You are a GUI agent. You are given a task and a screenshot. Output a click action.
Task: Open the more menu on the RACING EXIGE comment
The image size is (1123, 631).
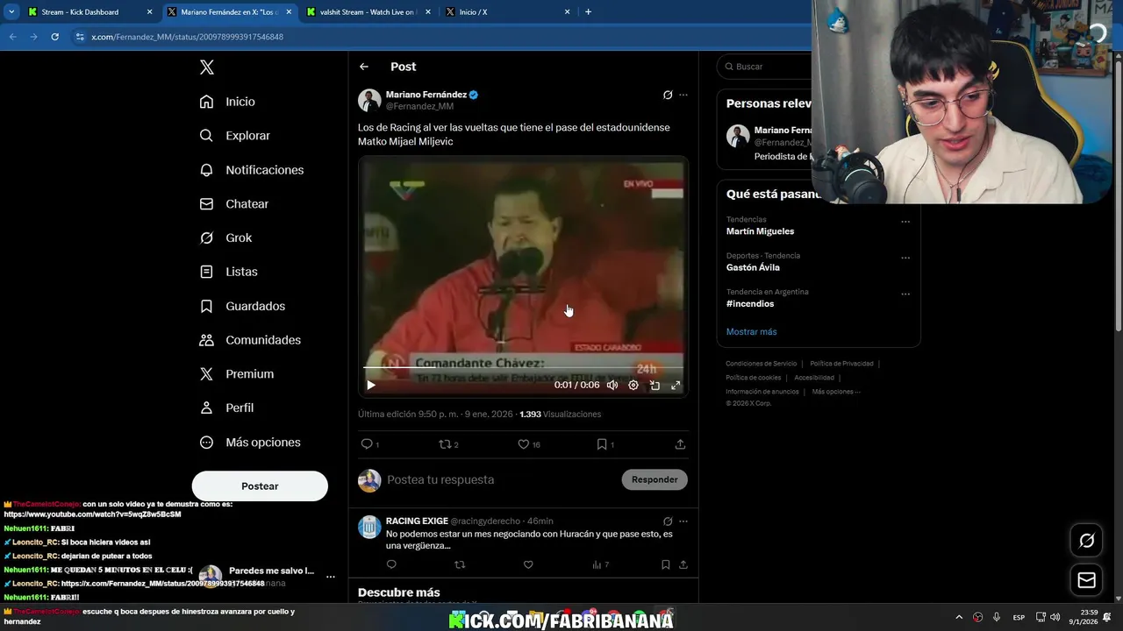coord(683,521)
